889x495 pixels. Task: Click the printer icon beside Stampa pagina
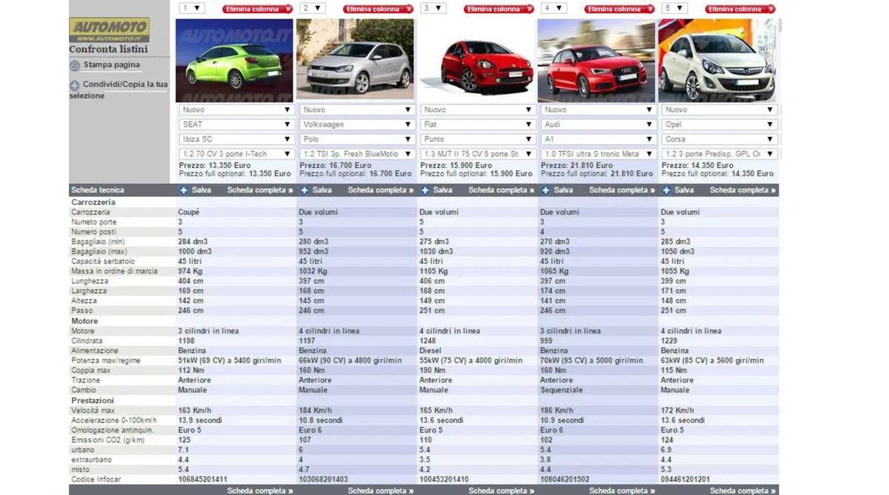coord(75,66)
